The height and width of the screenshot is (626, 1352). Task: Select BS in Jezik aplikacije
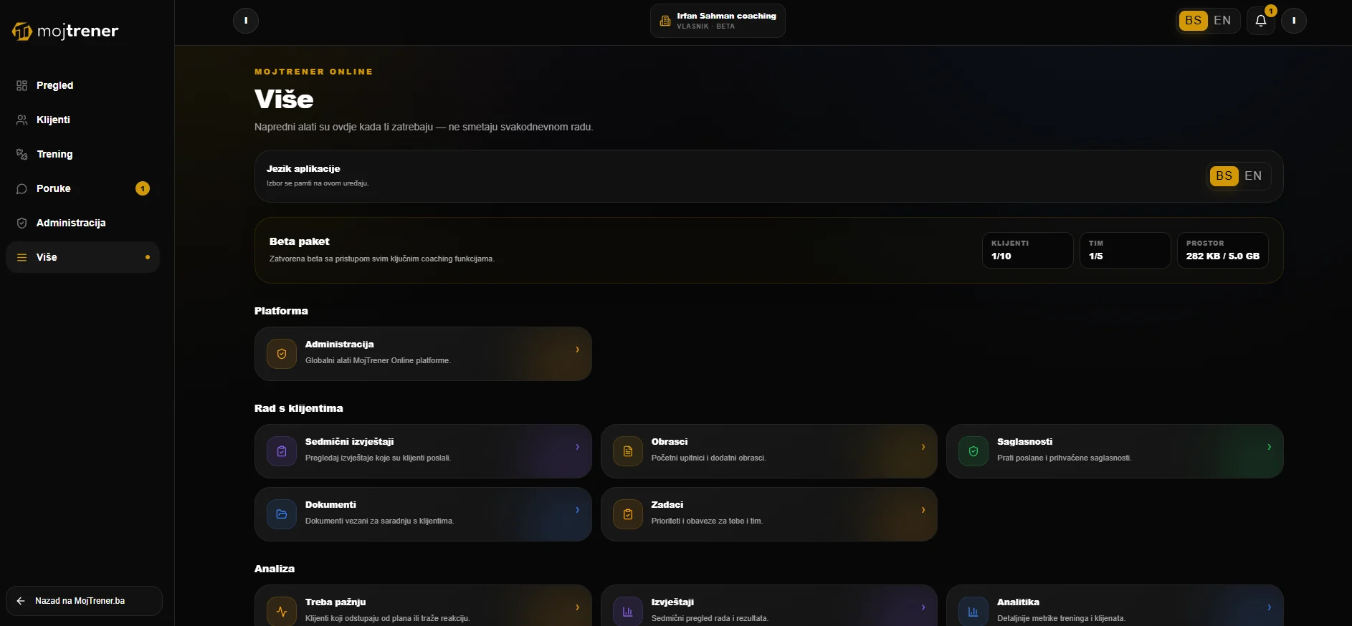[1224, 176]
